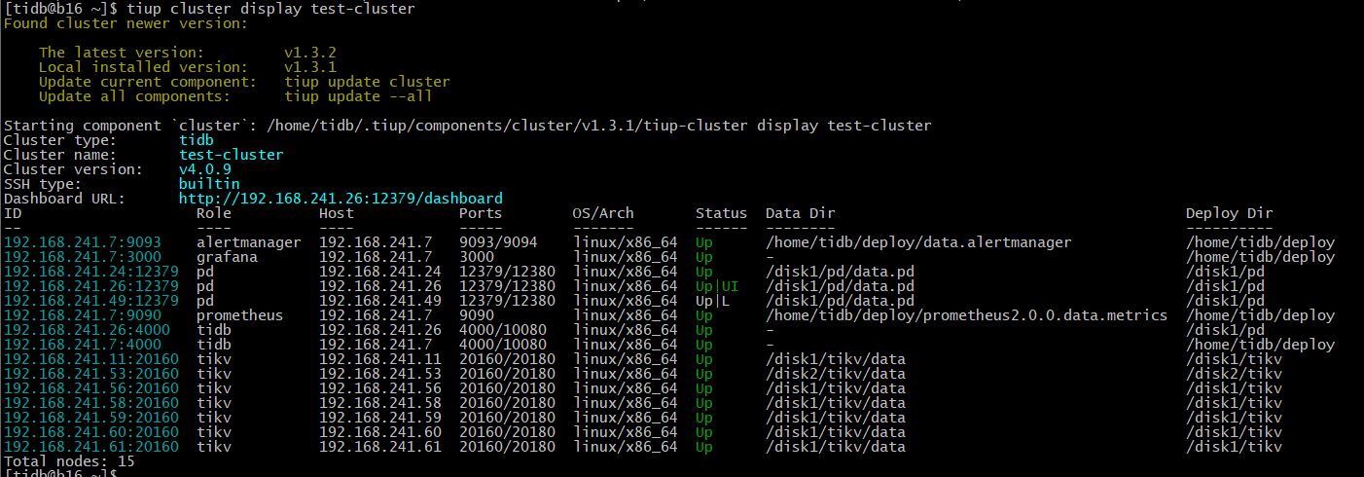The width and height of the screenshot is (1364, 477).
Task: Click the Up|L status value
Action: tap(713, 301)
